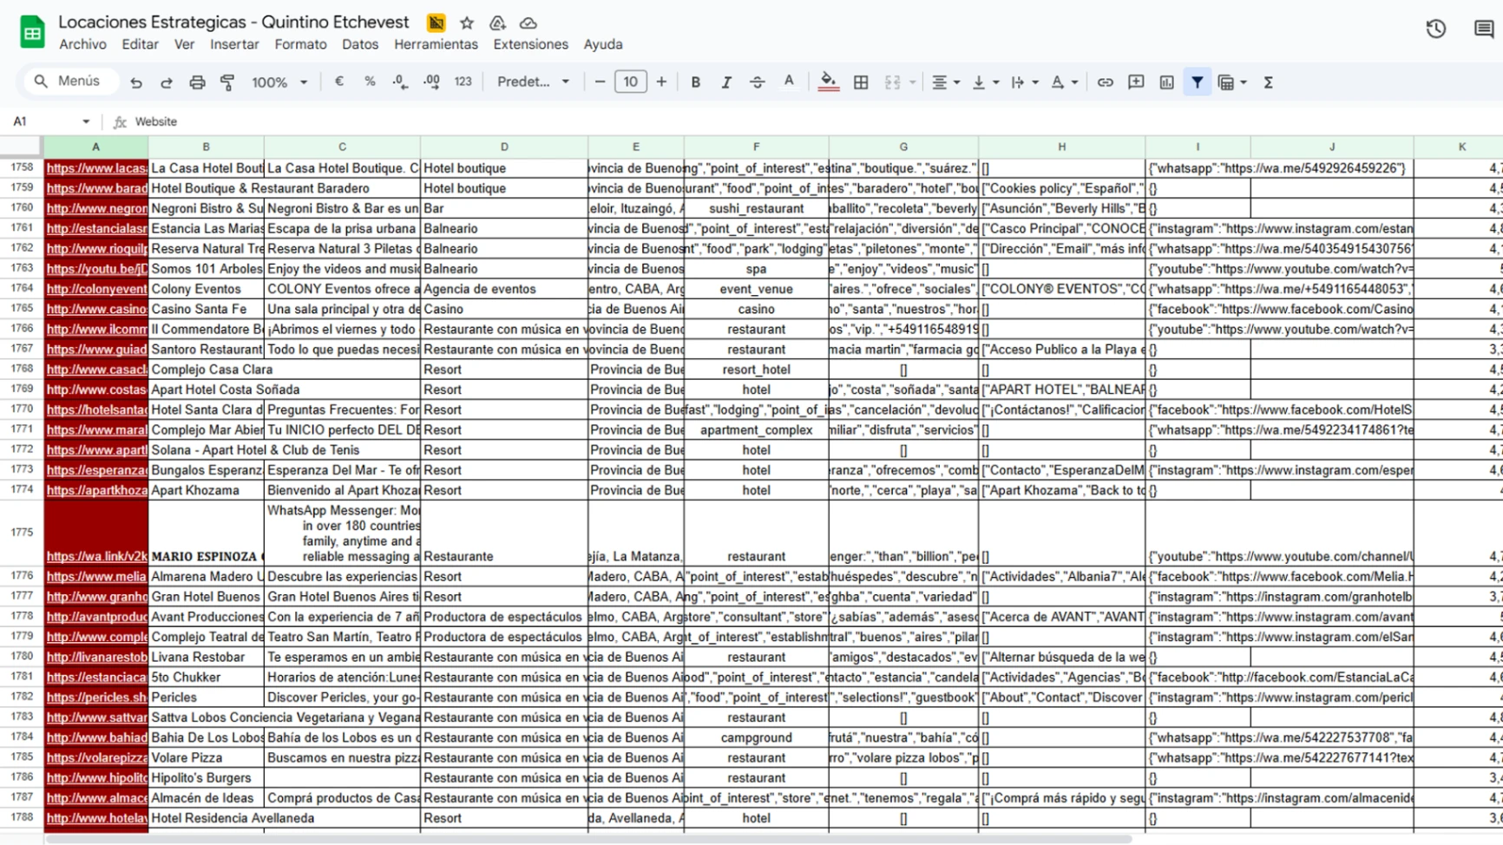Click the Redo arrow icon
This screenshot has height=845, width=1503.
click(x=167, y=82)
